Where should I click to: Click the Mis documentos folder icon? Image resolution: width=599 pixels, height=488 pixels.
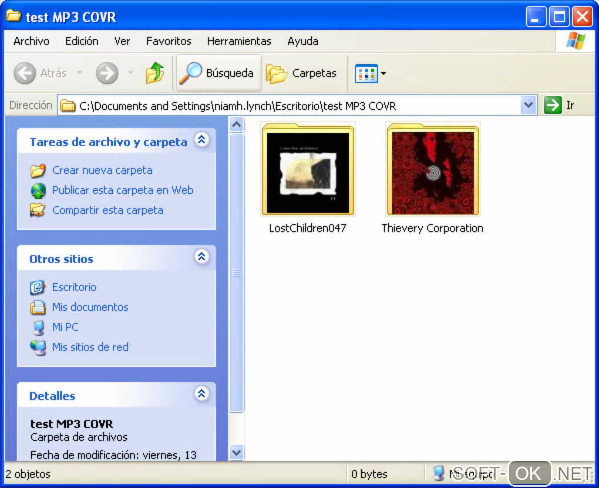38,307
